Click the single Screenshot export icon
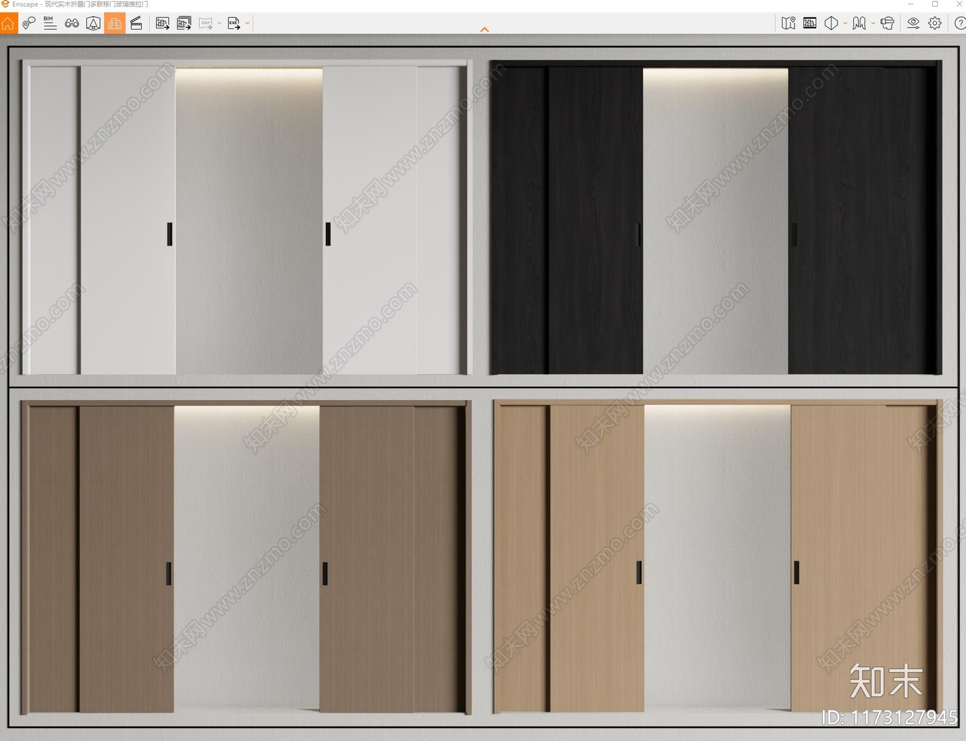The image size is (966, 741). [162, 24]
